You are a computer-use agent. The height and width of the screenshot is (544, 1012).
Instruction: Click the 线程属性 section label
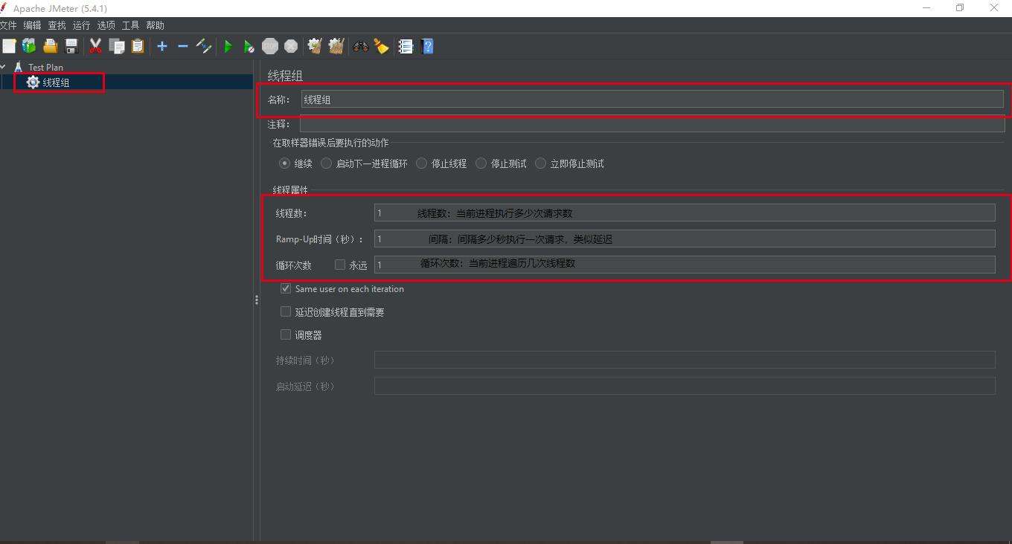point(290,190)
